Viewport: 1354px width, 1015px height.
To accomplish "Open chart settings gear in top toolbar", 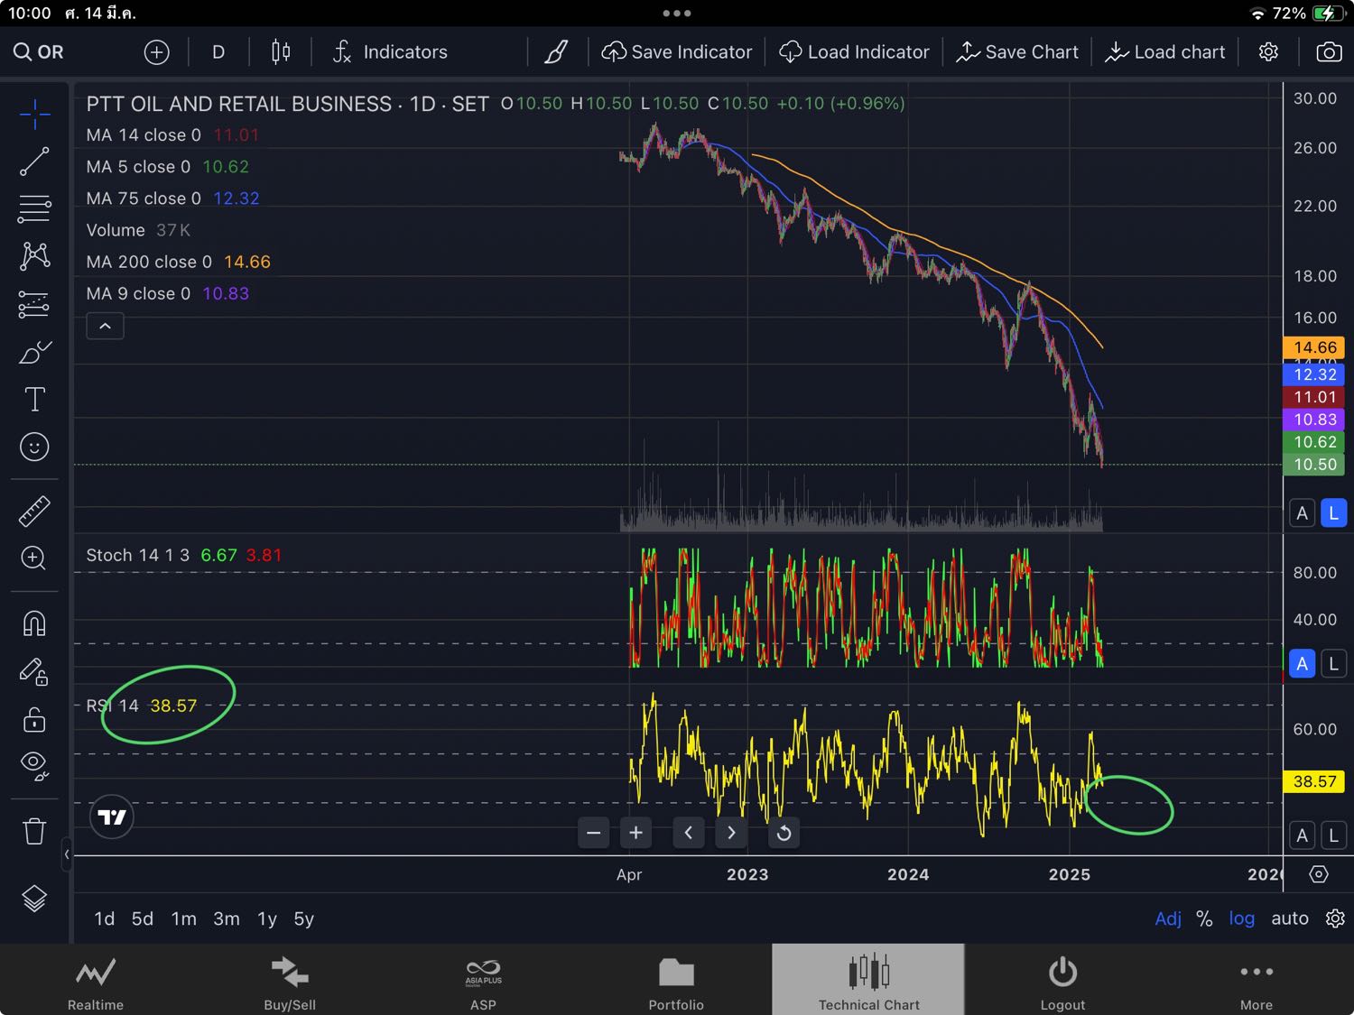I will 1268,52.
